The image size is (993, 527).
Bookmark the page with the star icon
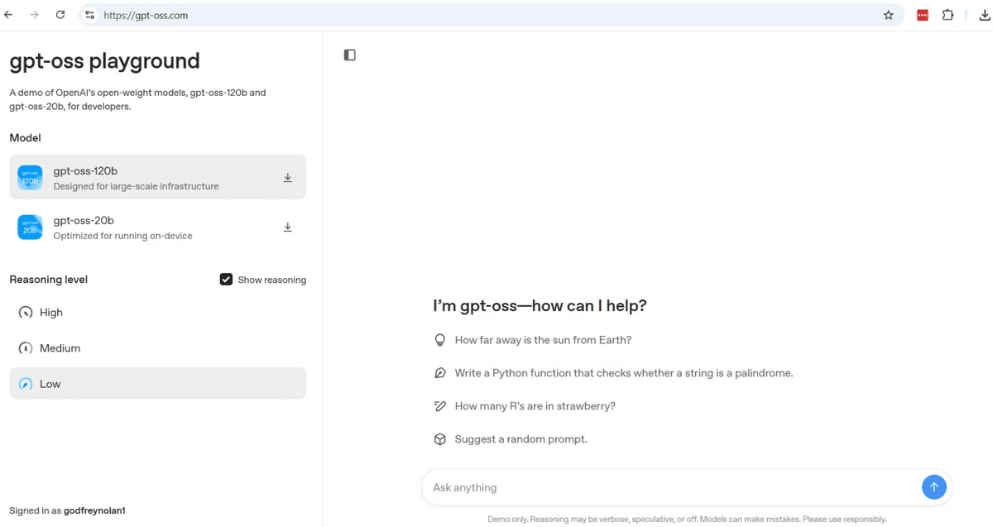pyautogui.click(x=888, y=14)
